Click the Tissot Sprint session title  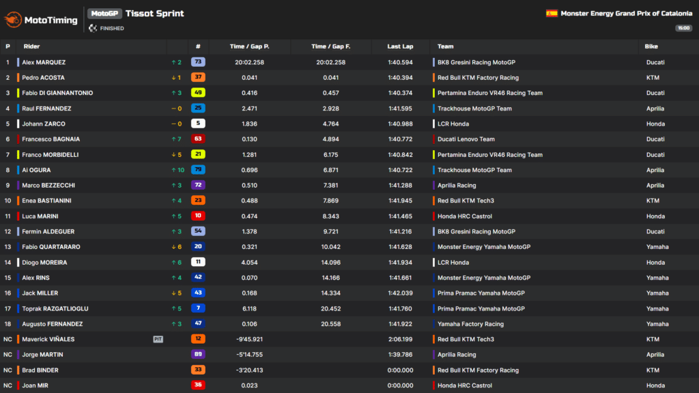click(x=155, y=14)
